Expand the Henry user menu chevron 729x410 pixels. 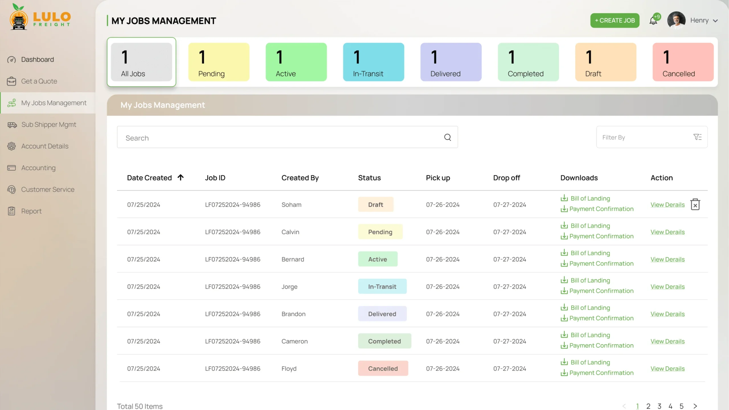pos(715,21)
